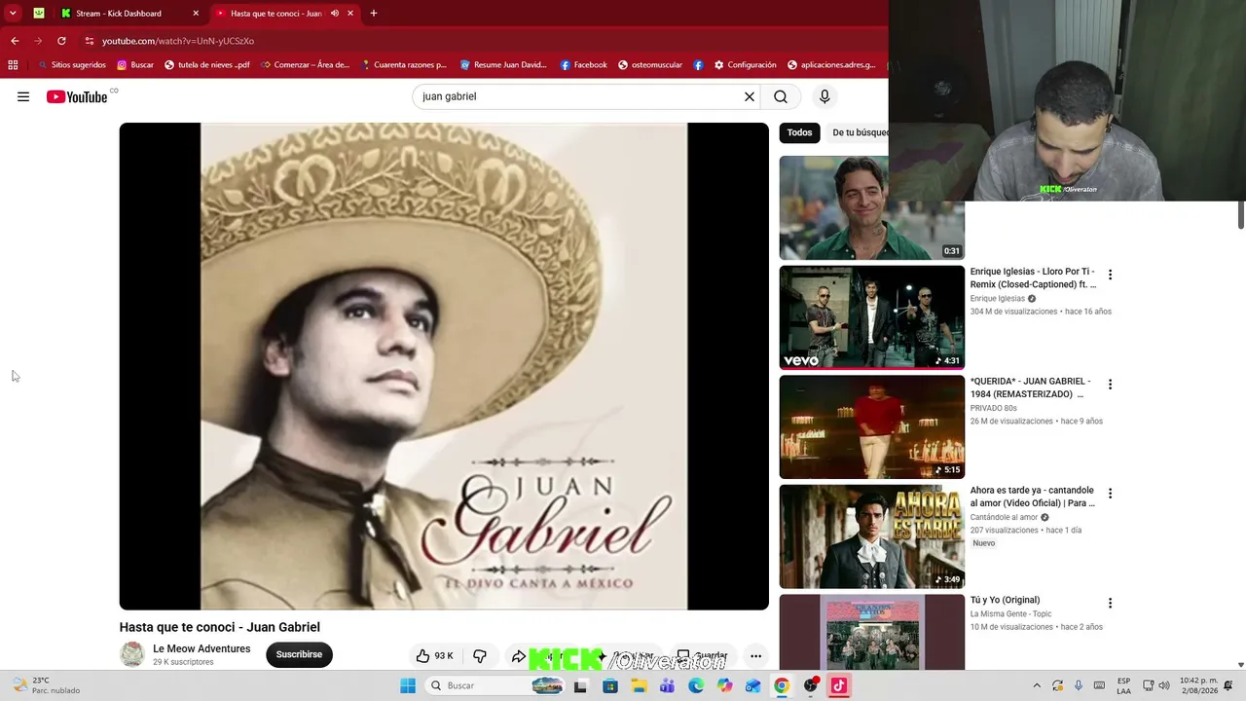
Task: Open the Chrome apps grid in bookmarks bar
Action: click(13, 65)
